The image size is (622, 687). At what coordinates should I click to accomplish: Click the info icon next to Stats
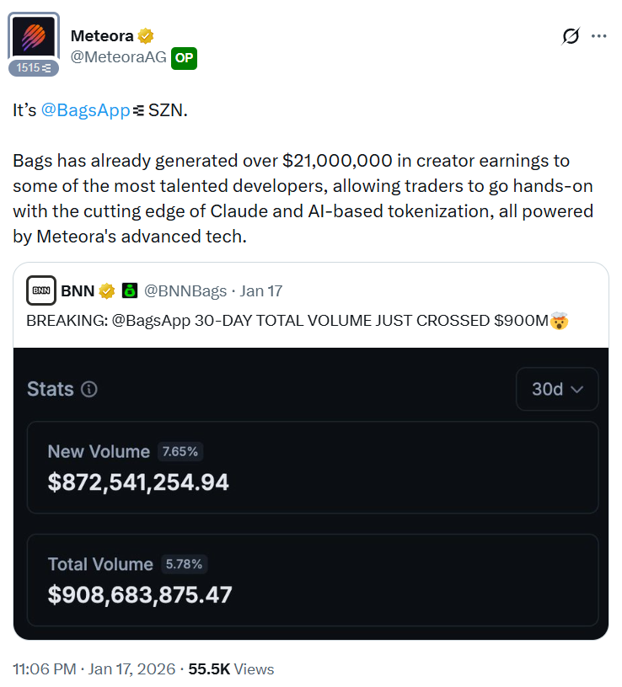[x=88, y=389]
